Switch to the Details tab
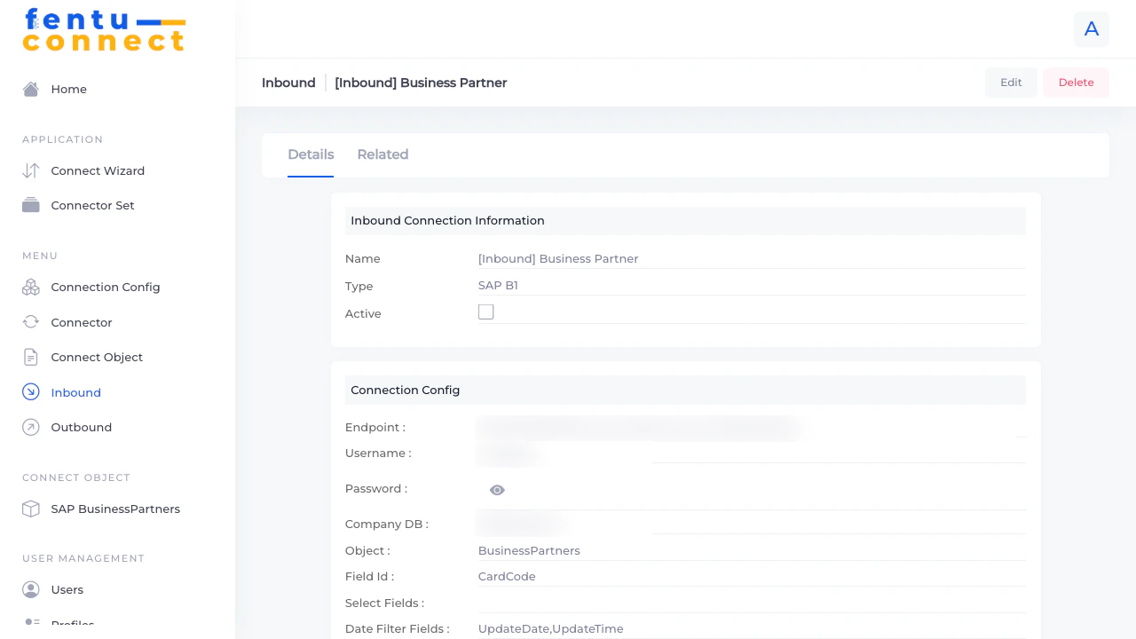1136x639 pixels. click(x=311, y=154)
